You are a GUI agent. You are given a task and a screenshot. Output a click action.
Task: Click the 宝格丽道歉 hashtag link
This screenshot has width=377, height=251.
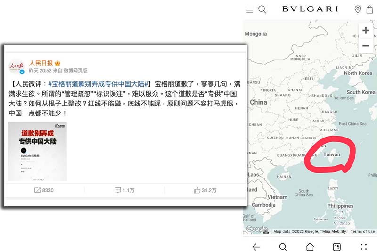click(x=99, y=84)
